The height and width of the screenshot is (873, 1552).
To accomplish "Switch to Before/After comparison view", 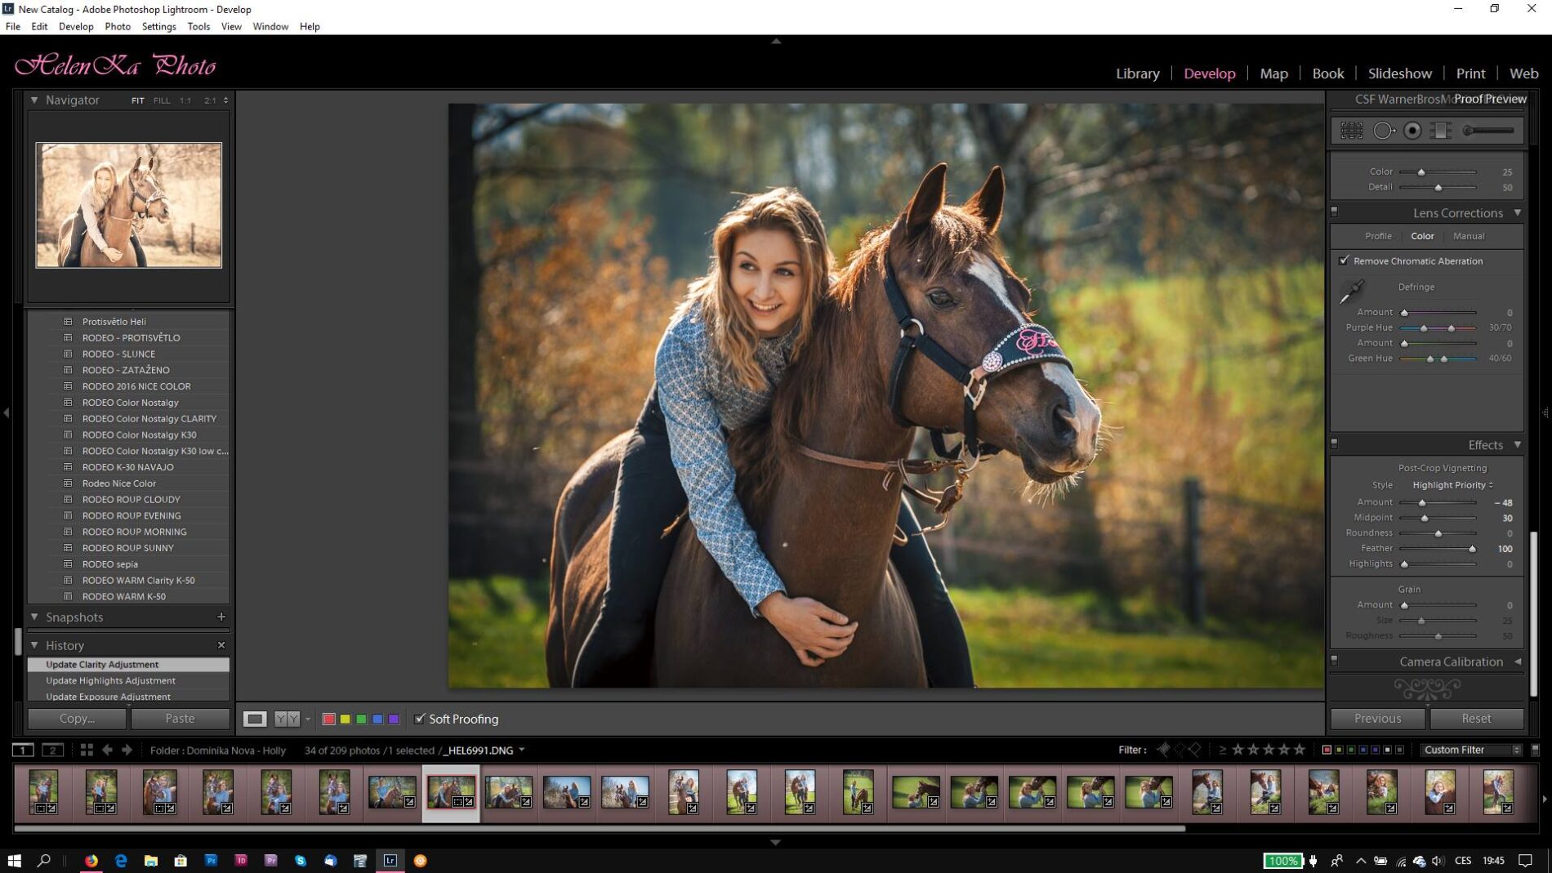I will [x=287, y=719].
